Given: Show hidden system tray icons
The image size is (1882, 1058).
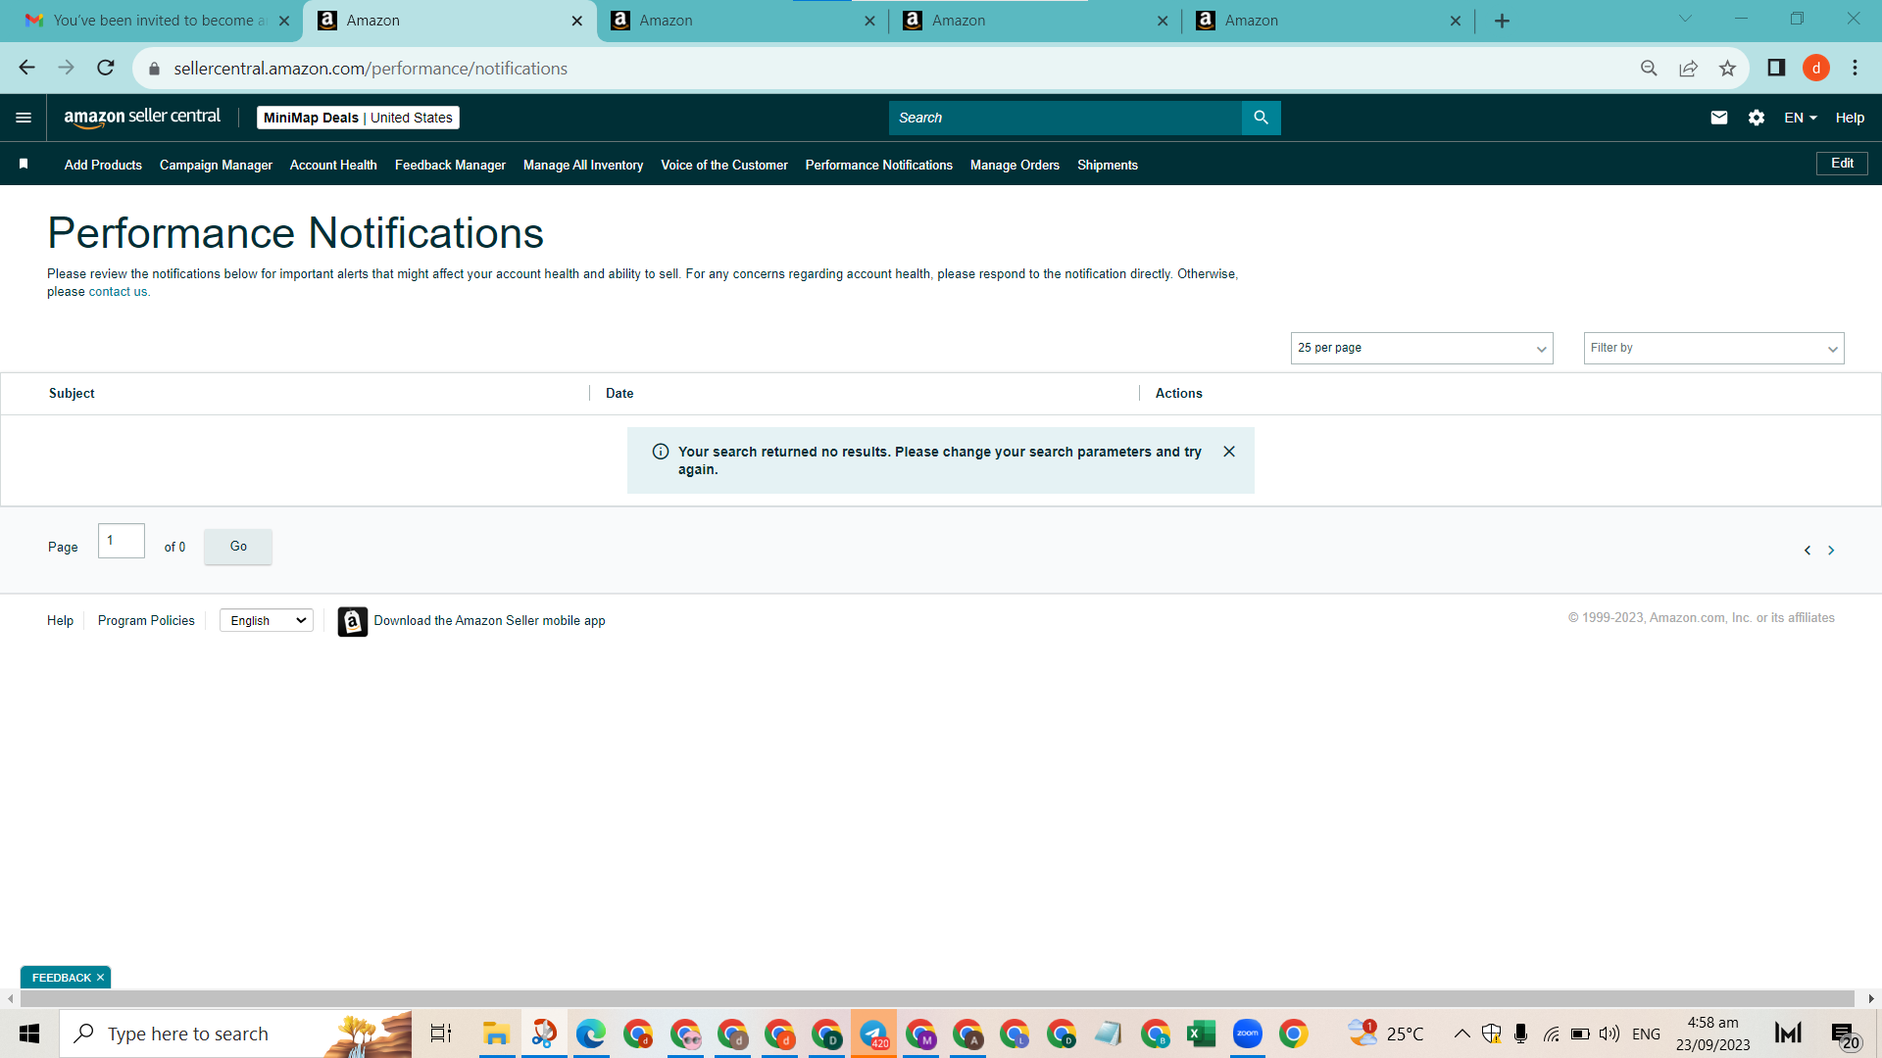Looking at the screenshot, I should 1461,1034.
